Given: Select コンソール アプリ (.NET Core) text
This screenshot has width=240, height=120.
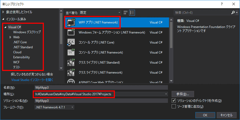Looking at the screenshot, I should point(96,42).
